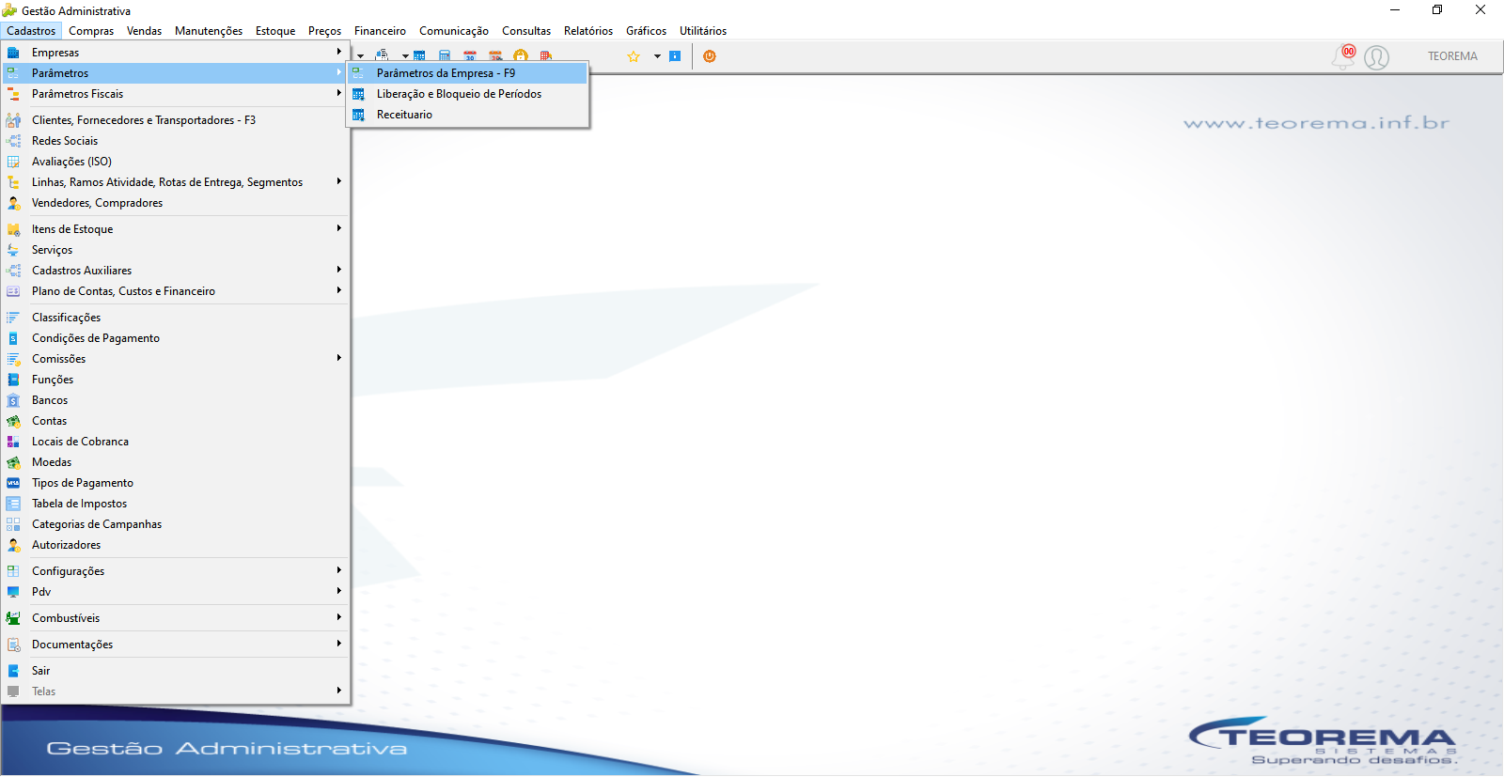Image resolution: width=1504 pixels, height=777 pixels.
Task: Click the Redes Sociais icon
Action: click(x=13, y=141)
